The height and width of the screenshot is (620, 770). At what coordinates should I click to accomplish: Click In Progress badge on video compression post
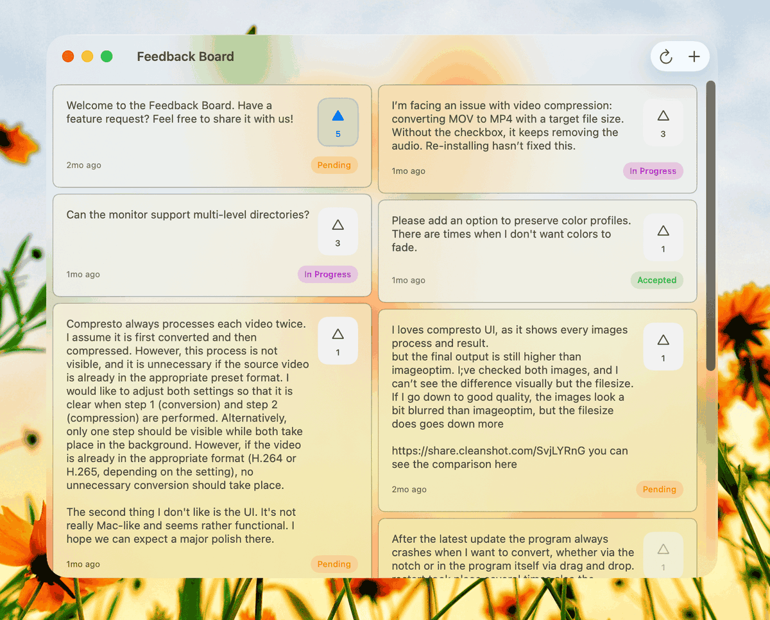pyautogui.click(x=653, y=171)
